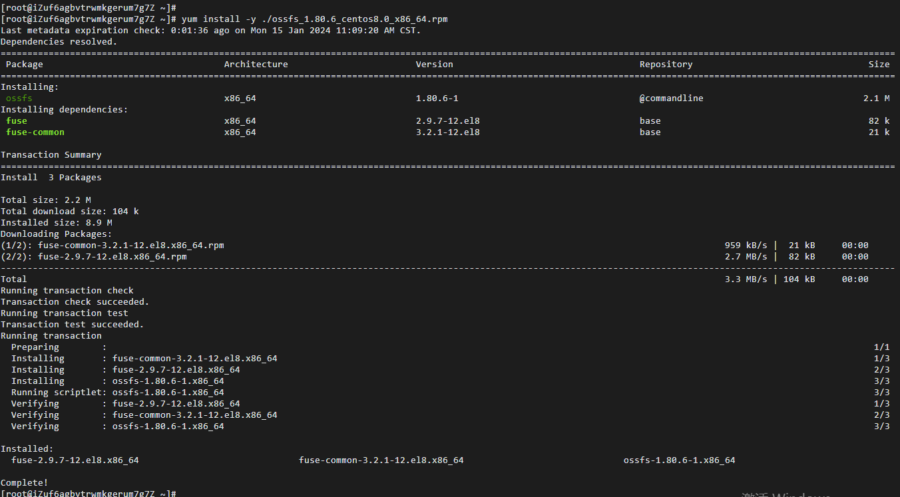Screen dimensions: 900x497
Task: Click the '@commandline' repository entry
Action: pyautogui.click(x=672, y=98)
